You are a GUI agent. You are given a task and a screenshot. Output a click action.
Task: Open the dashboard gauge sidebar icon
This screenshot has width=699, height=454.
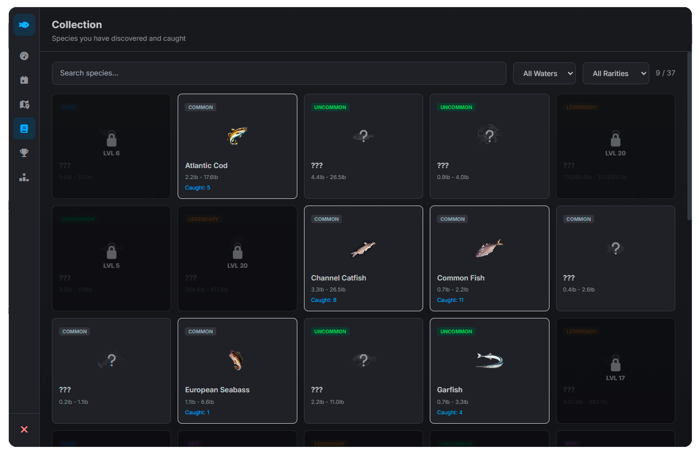coord(24,56)
